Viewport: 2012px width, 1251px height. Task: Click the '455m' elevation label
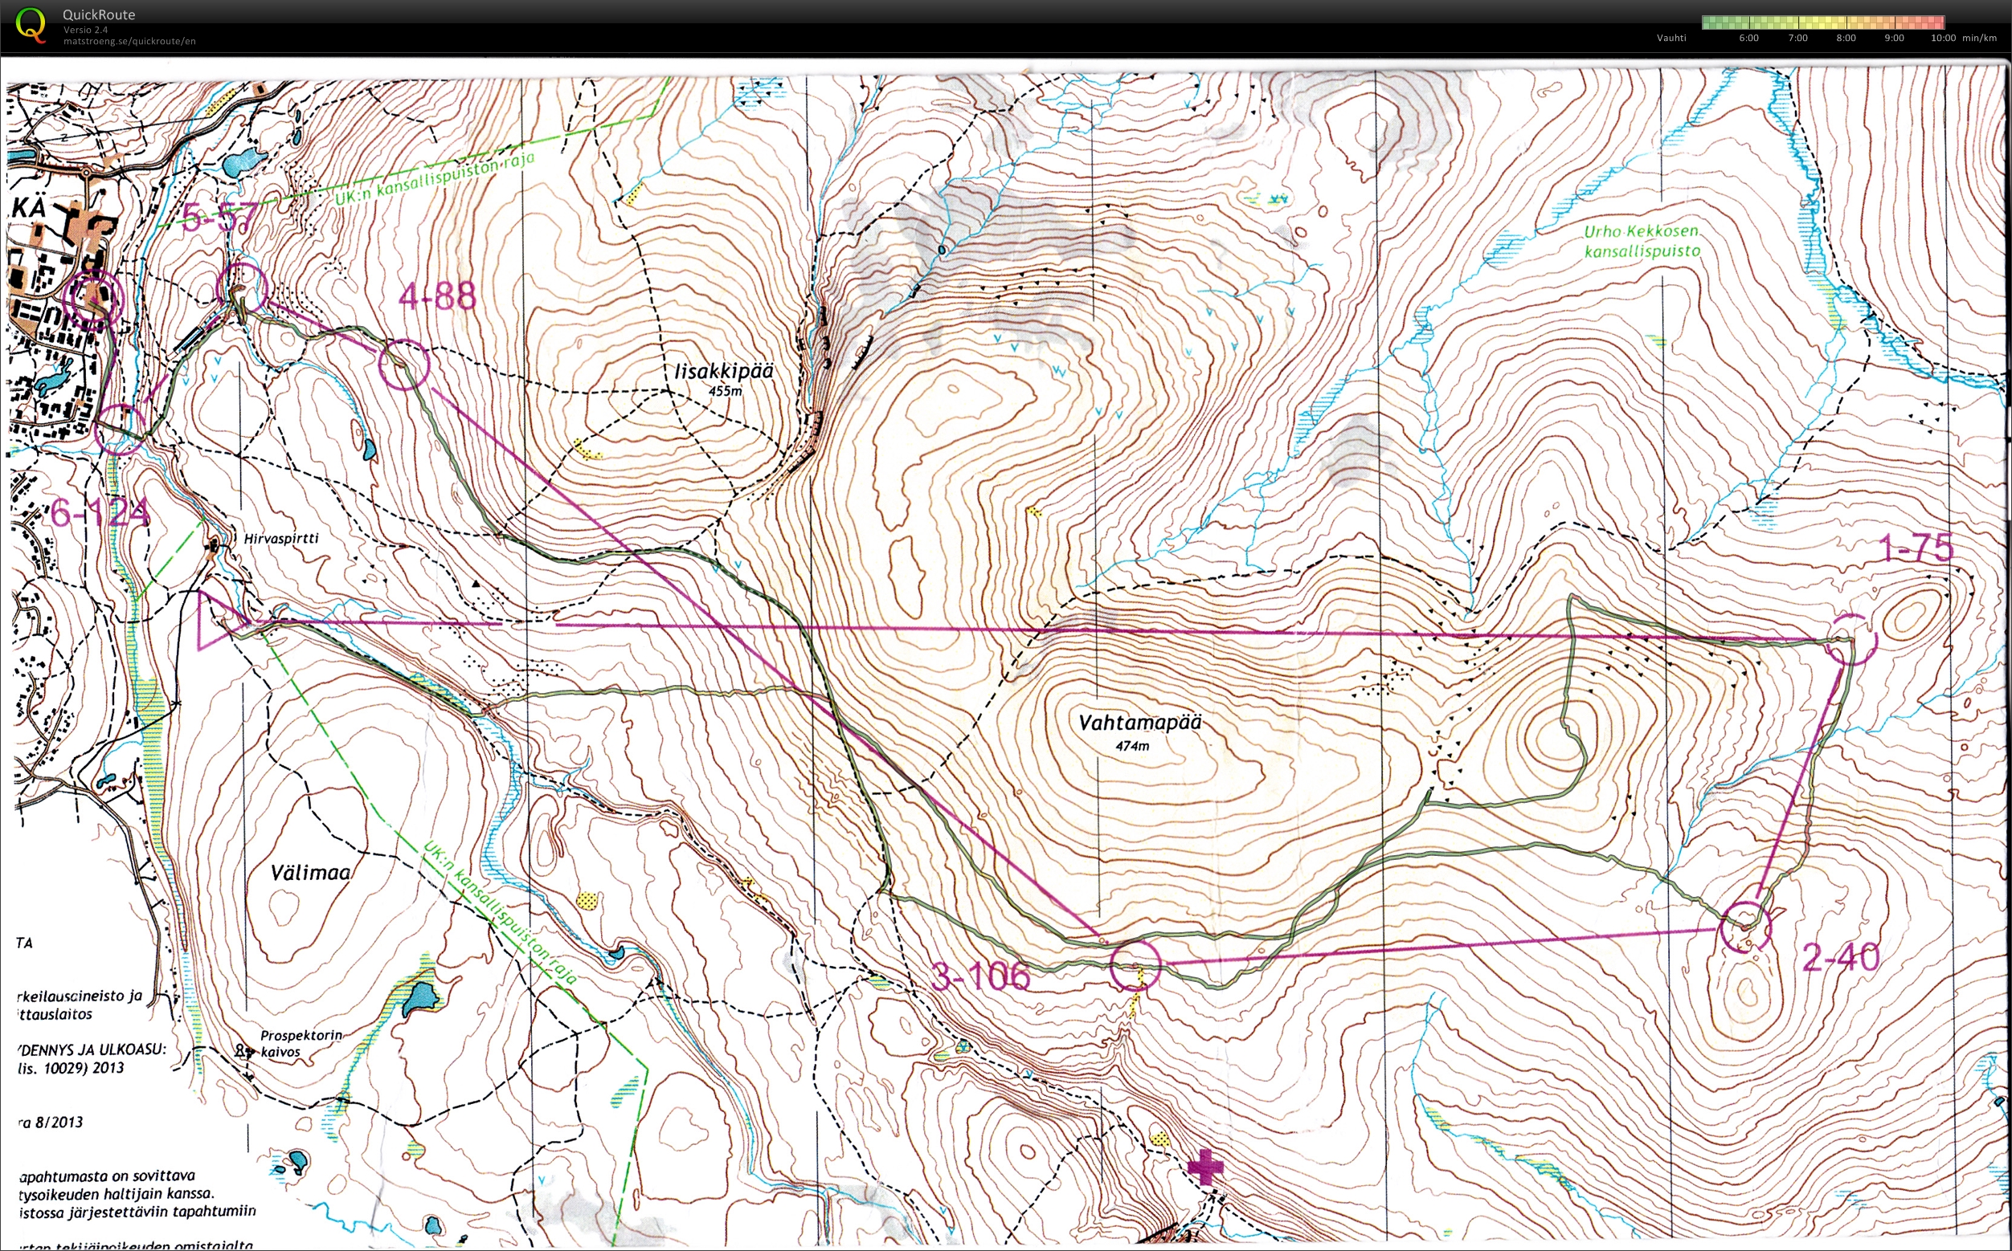coord(726,390)
